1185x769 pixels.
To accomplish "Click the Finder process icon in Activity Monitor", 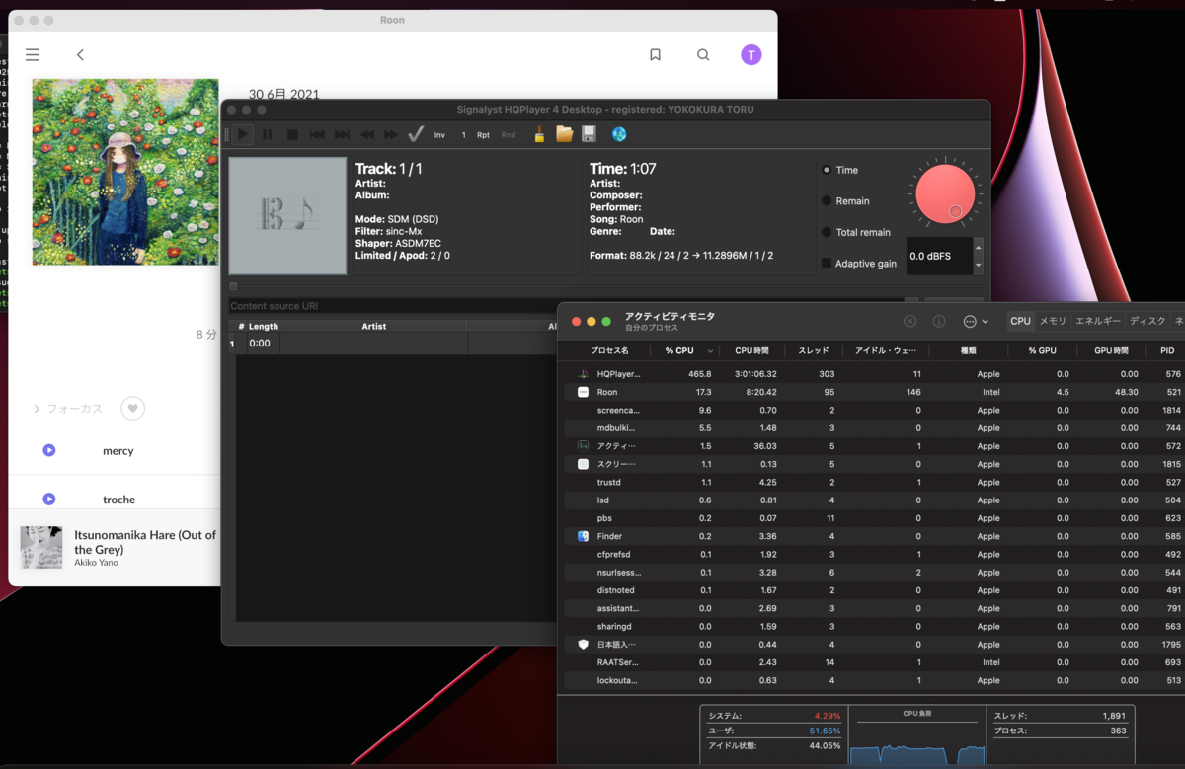I will pyautogui.click(x=583, y=536).
